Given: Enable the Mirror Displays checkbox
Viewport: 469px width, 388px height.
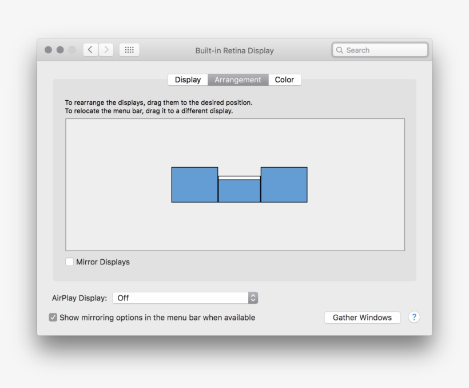Looking at the screenshot, I should tap(70, 262).
